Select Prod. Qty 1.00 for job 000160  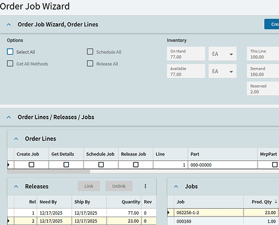(x=261, y=221)
